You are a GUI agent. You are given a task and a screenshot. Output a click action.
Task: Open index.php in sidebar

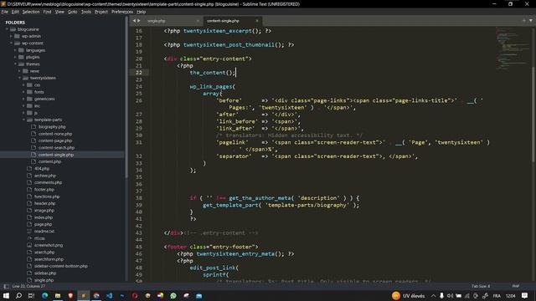[44, 217]
